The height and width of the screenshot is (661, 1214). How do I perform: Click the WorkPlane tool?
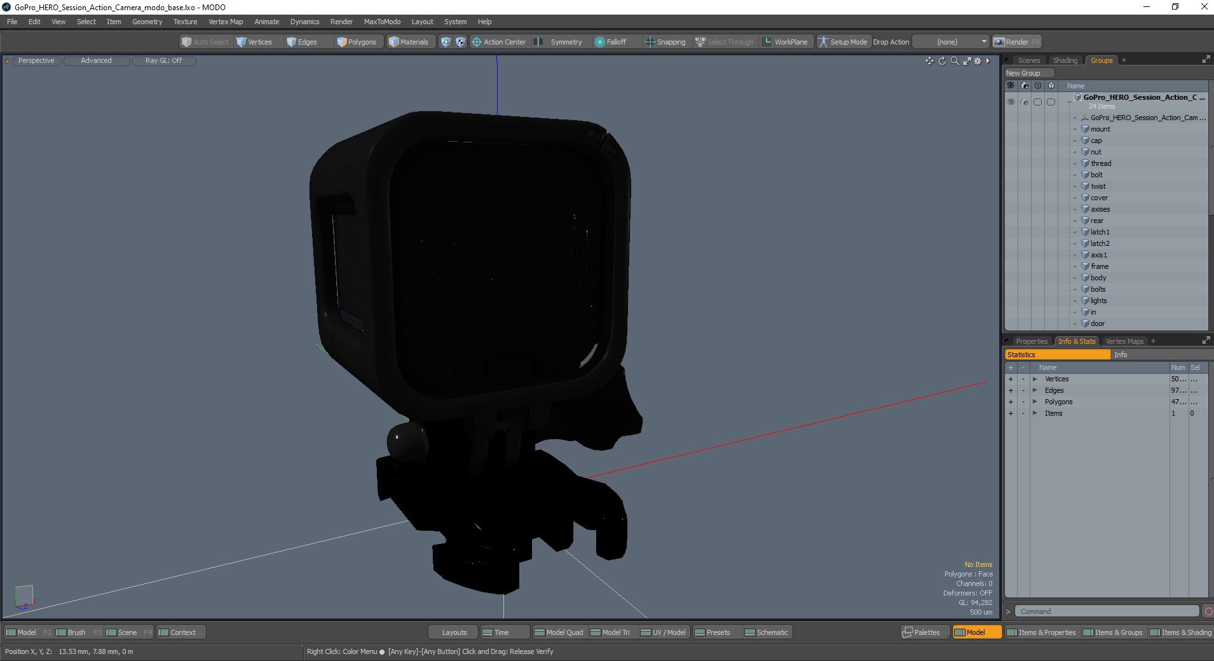pyautogui.click(x=785, y=42)
